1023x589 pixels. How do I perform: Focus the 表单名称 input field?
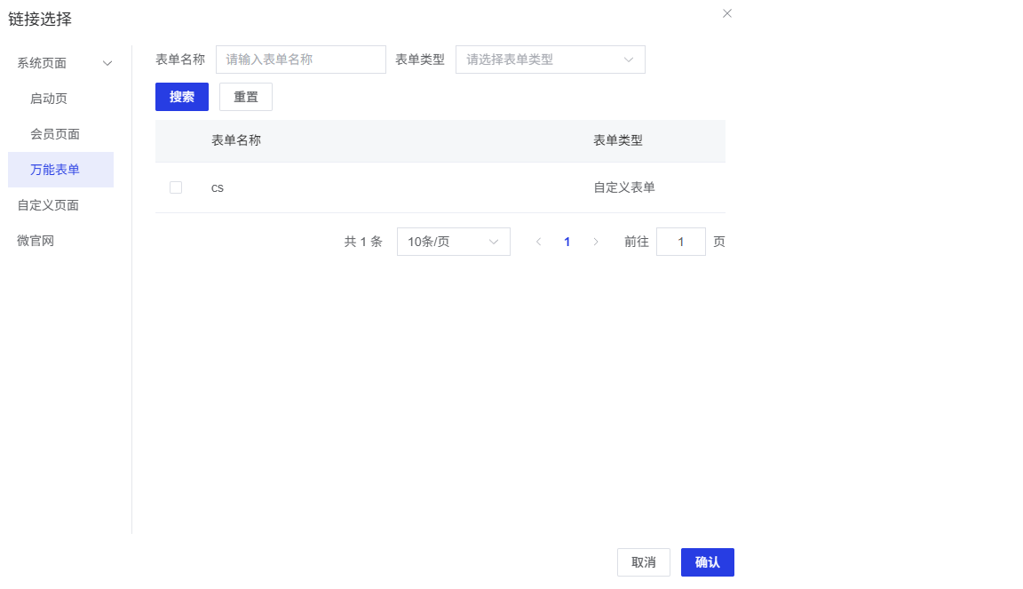click(x=300, y=60)
